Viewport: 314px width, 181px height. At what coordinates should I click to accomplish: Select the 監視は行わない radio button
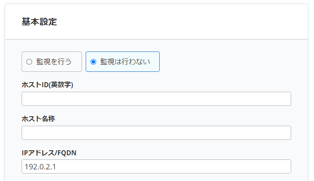click(93, 62)
